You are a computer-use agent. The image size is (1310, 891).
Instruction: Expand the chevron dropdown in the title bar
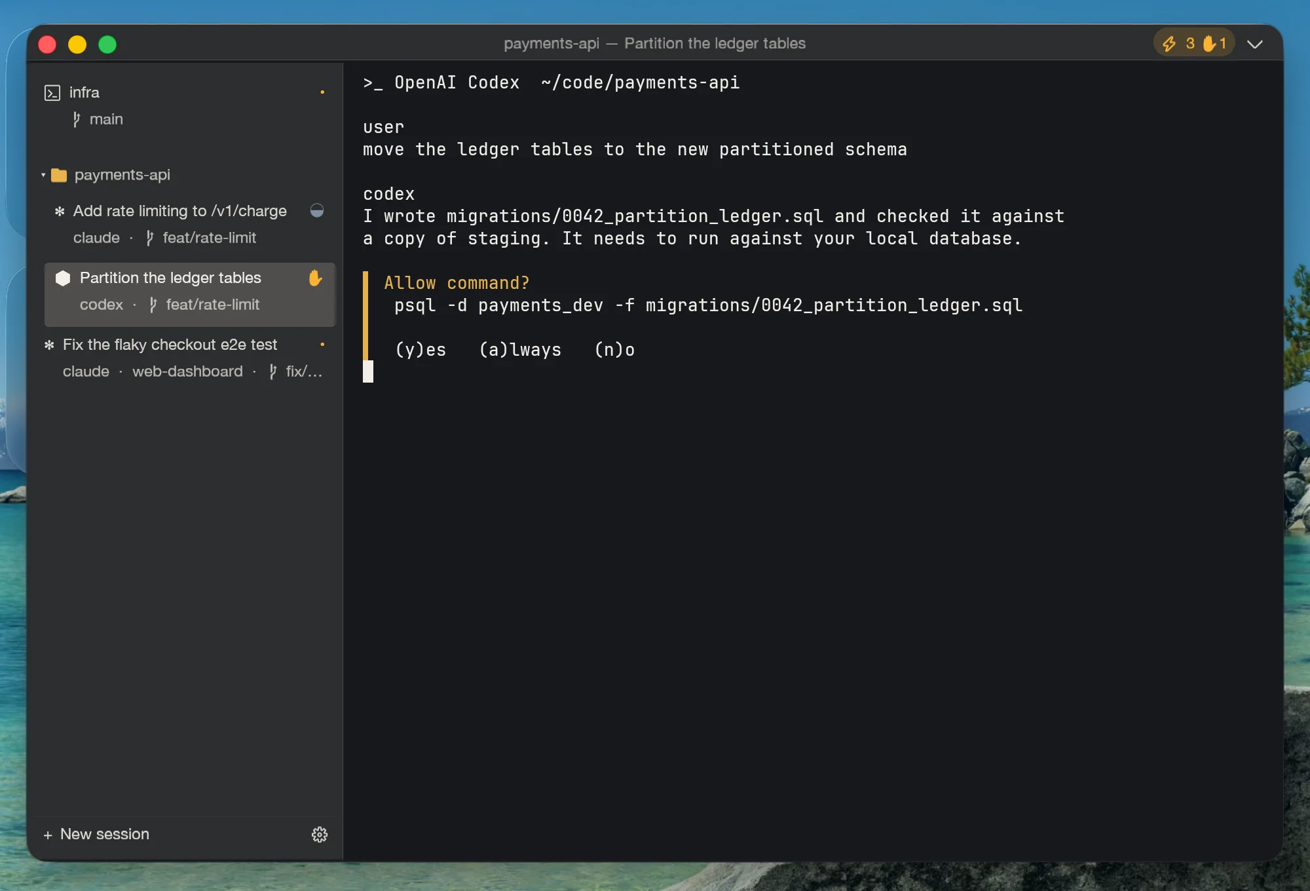[1255, 44]
